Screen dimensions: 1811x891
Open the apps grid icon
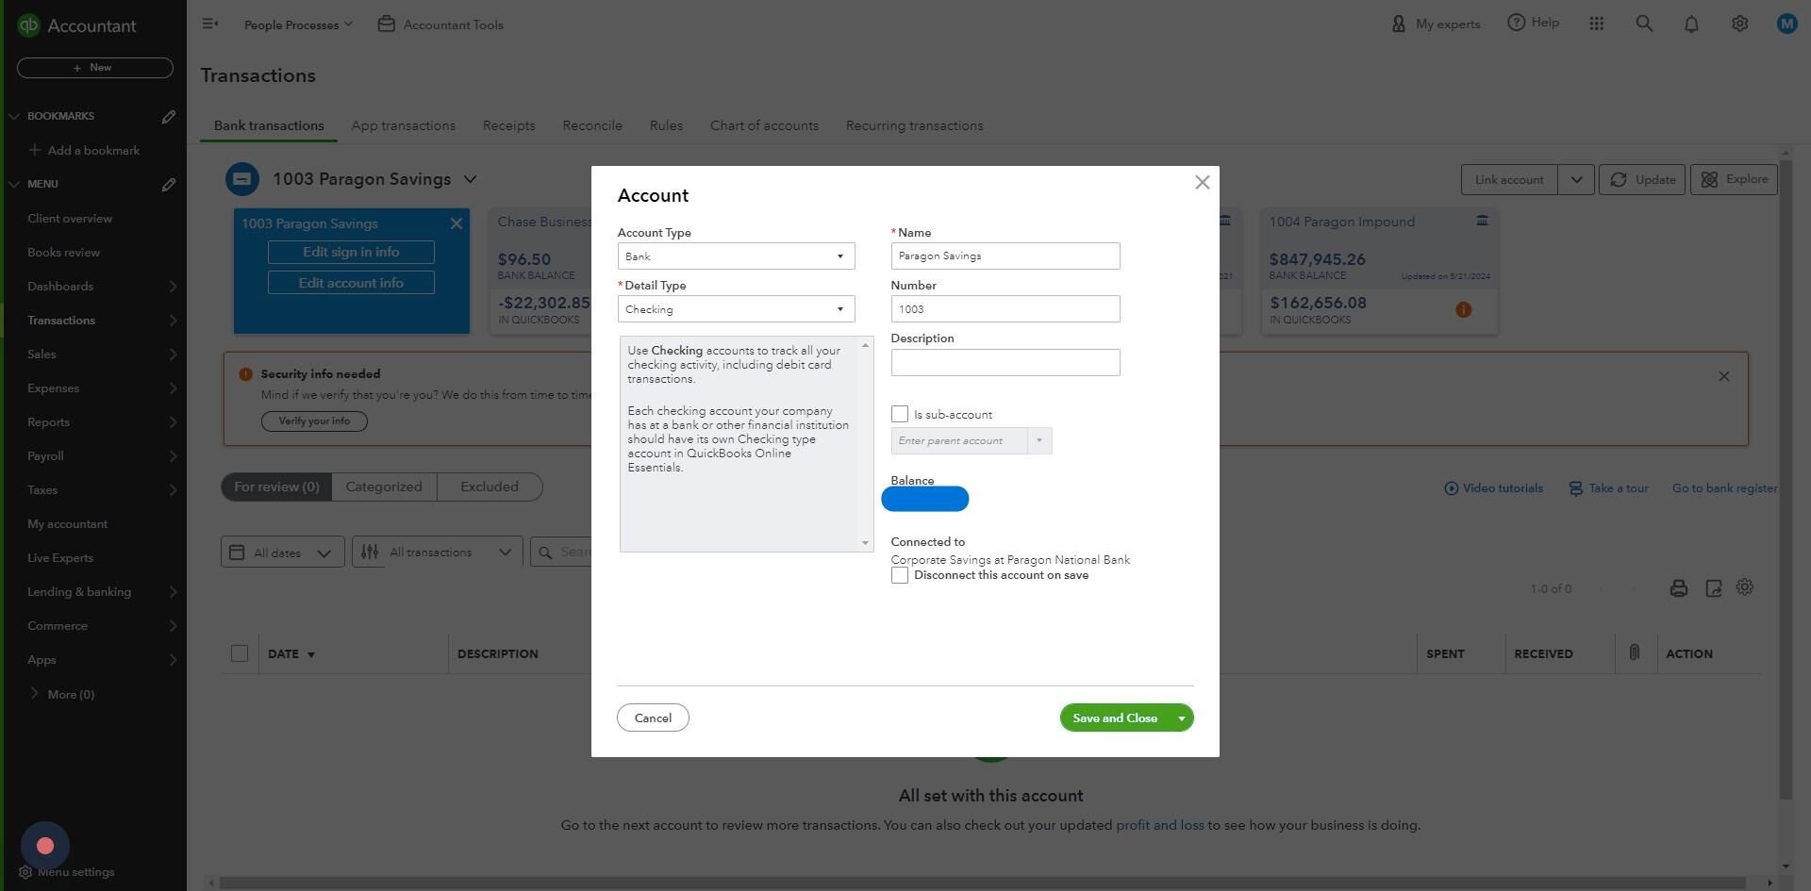pos(1597,25)
